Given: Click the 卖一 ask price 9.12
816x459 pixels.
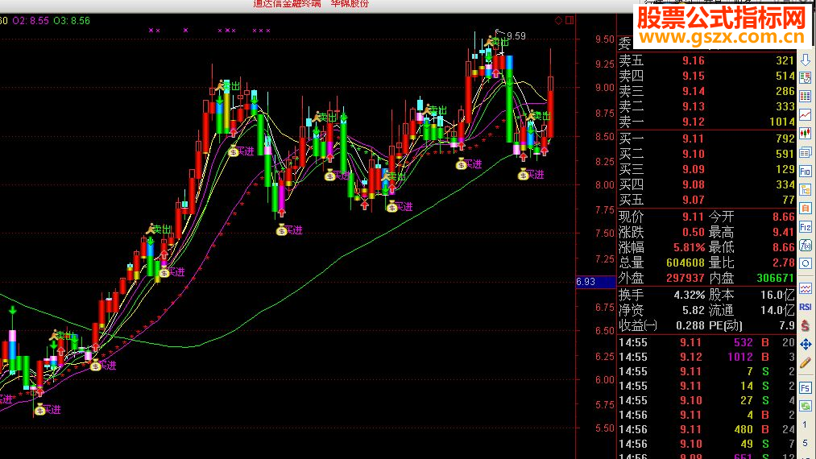Looking at the screenshot, I should click(x=694, y=122).
